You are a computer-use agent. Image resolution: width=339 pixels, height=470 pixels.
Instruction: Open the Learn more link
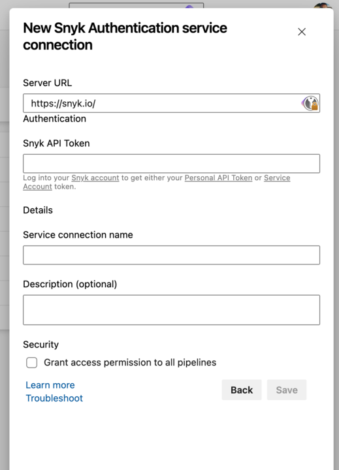[x=50, y=385]
